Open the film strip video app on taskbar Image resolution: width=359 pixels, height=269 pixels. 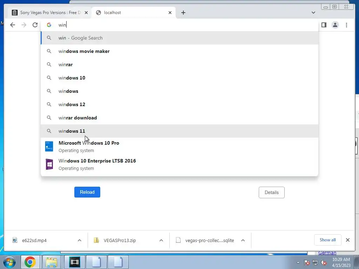[x=75, y=262]
